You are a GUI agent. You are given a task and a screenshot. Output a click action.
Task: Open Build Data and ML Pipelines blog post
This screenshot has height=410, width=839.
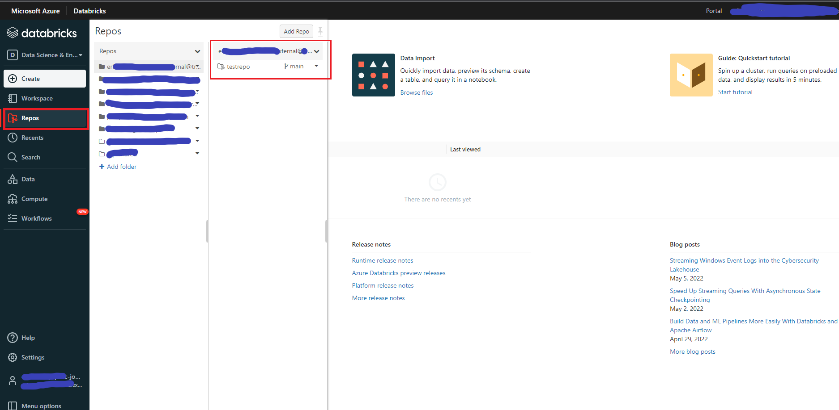(x=754, y=326)
